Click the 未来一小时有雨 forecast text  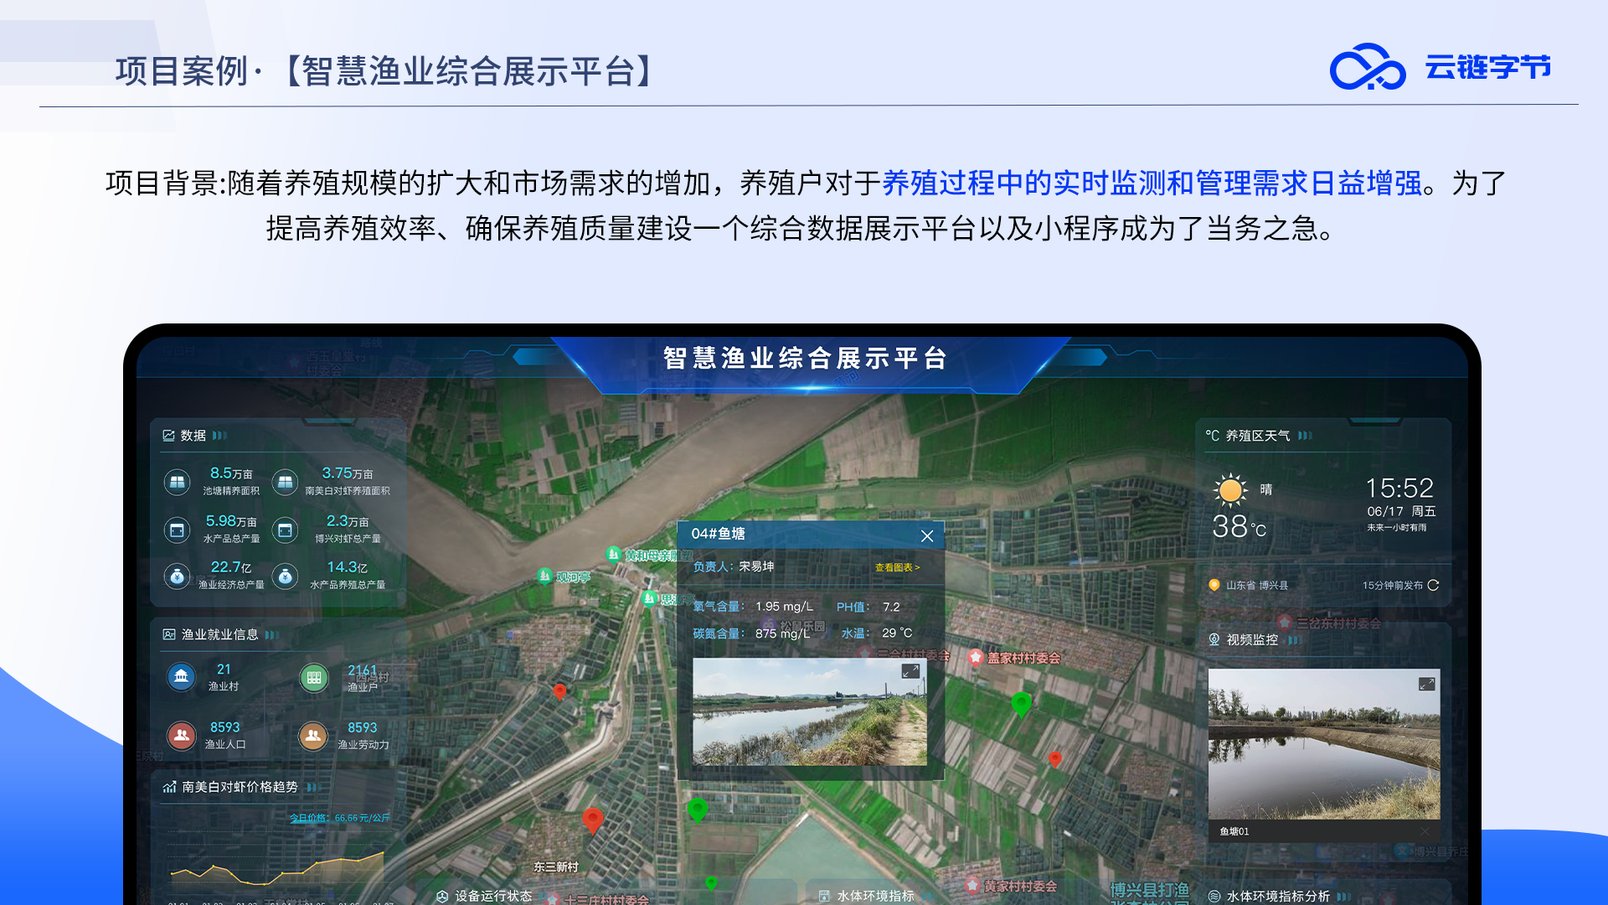click(x=1397, y=528)
